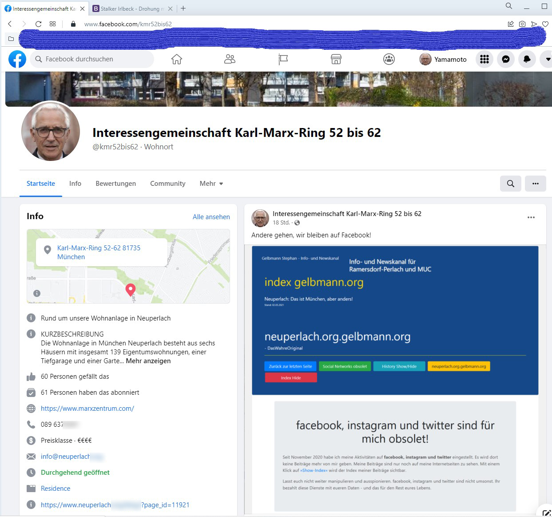
Task: Open the Pages flag icon
Action: point(283,59)
